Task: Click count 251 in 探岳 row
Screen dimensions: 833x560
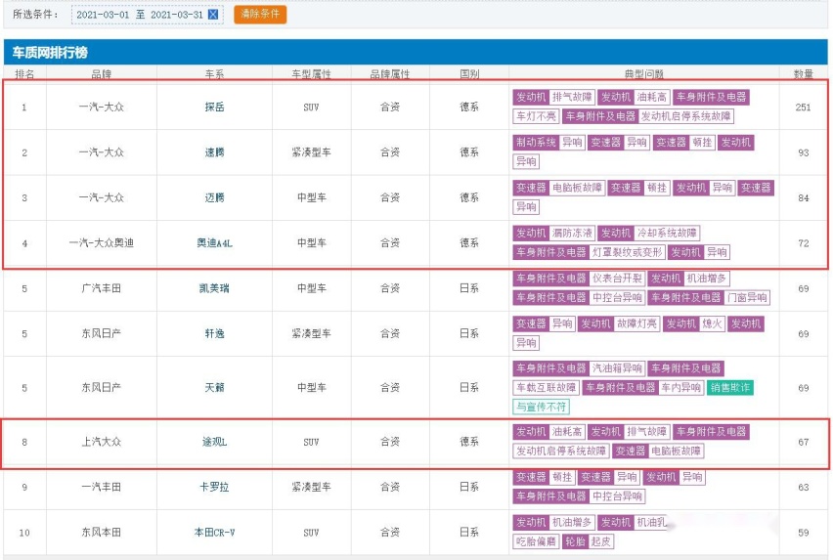Action: [x=803, y=108]
